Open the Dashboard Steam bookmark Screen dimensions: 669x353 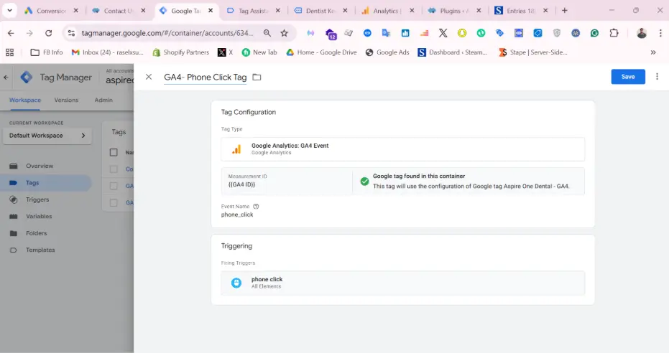(x=452, y=52)
